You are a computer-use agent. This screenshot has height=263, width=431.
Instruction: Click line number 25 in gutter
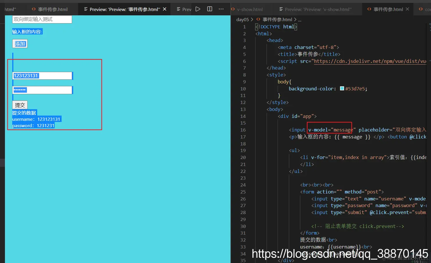243,192
